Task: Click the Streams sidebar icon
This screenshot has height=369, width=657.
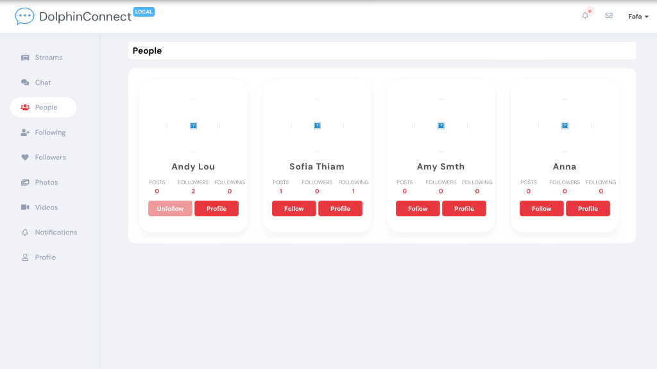Action: point(25,58)
